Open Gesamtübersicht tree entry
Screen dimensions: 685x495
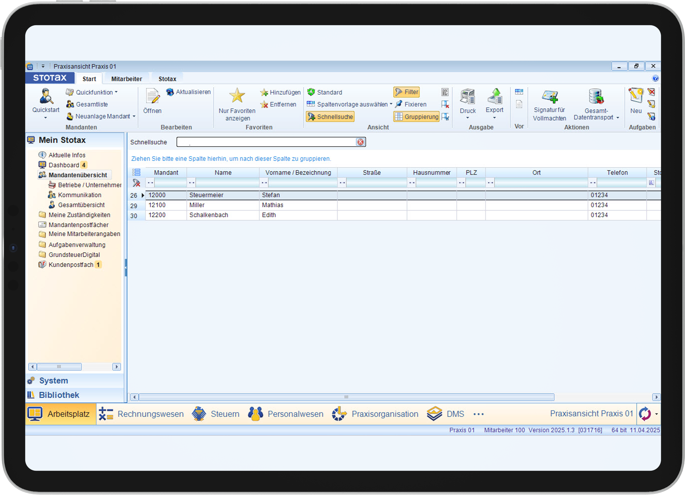(76, 205)
